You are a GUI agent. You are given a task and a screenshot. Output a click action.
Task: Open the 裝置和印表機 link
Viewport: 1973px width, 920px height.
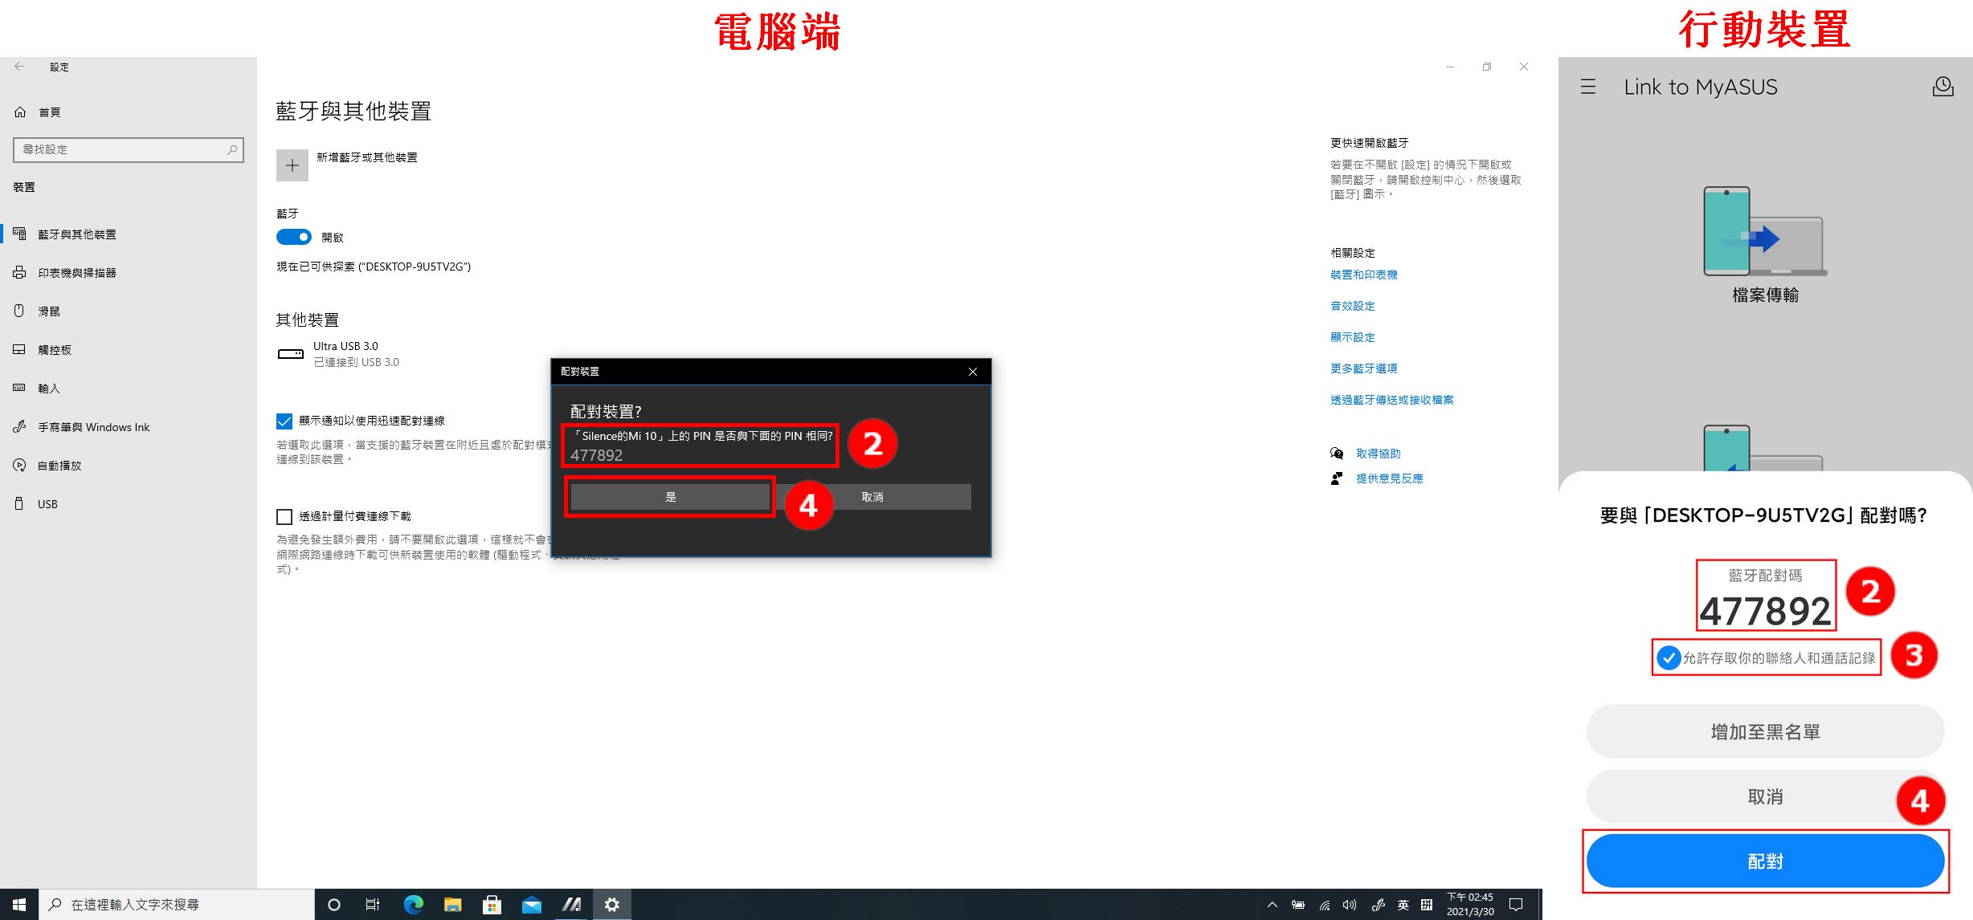(1364, 275)
